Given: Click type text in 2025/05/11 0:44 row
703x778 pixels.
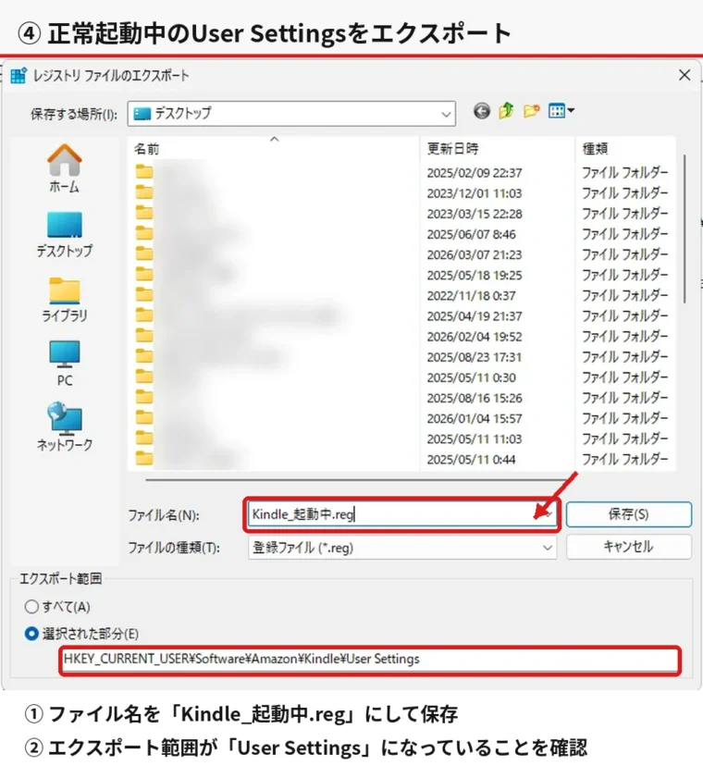Looking at the screenshot, I should 624,459.
